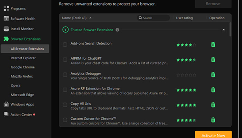
Task: Delete Copy All Urls via trash icon
Action: (x=213, y=105)
